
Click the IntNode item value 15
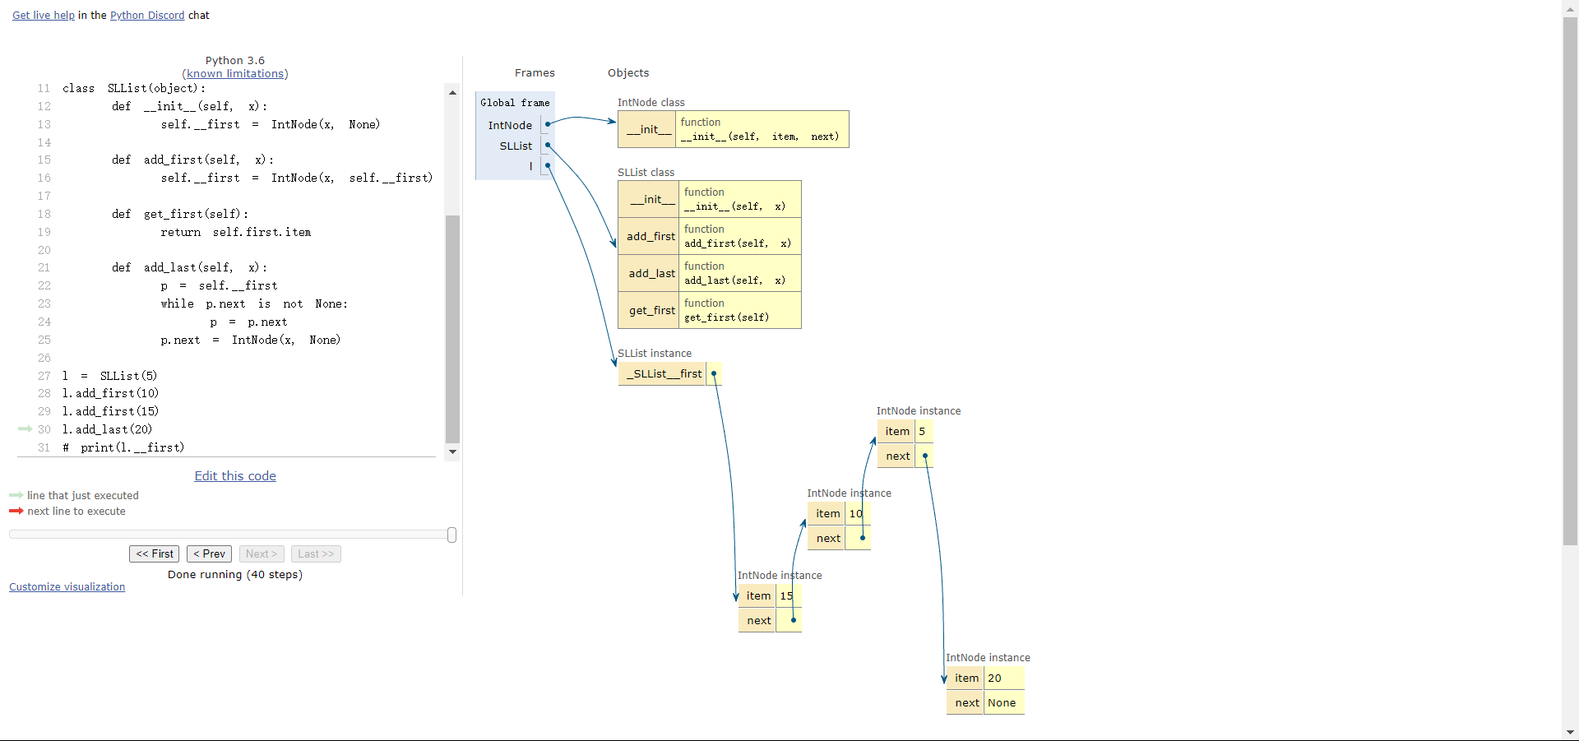click(x=787, y=596)
